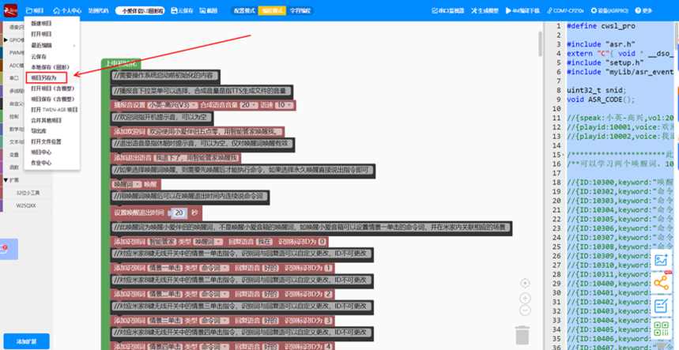Click 生成模型 generate model tool
Screen dimensions: 679x350
click(x=485, y=11)
